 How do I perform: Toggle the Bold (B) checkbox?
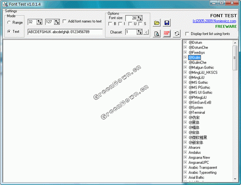pyautogui.click(x=110, y=24)
